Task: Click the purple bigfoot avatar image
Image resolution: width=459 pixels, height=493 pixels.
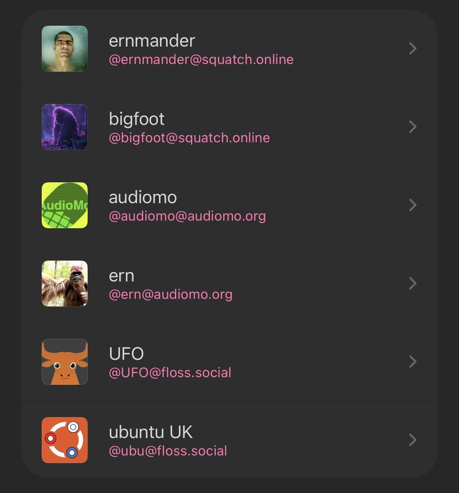Action: click(x=65, y=127)
